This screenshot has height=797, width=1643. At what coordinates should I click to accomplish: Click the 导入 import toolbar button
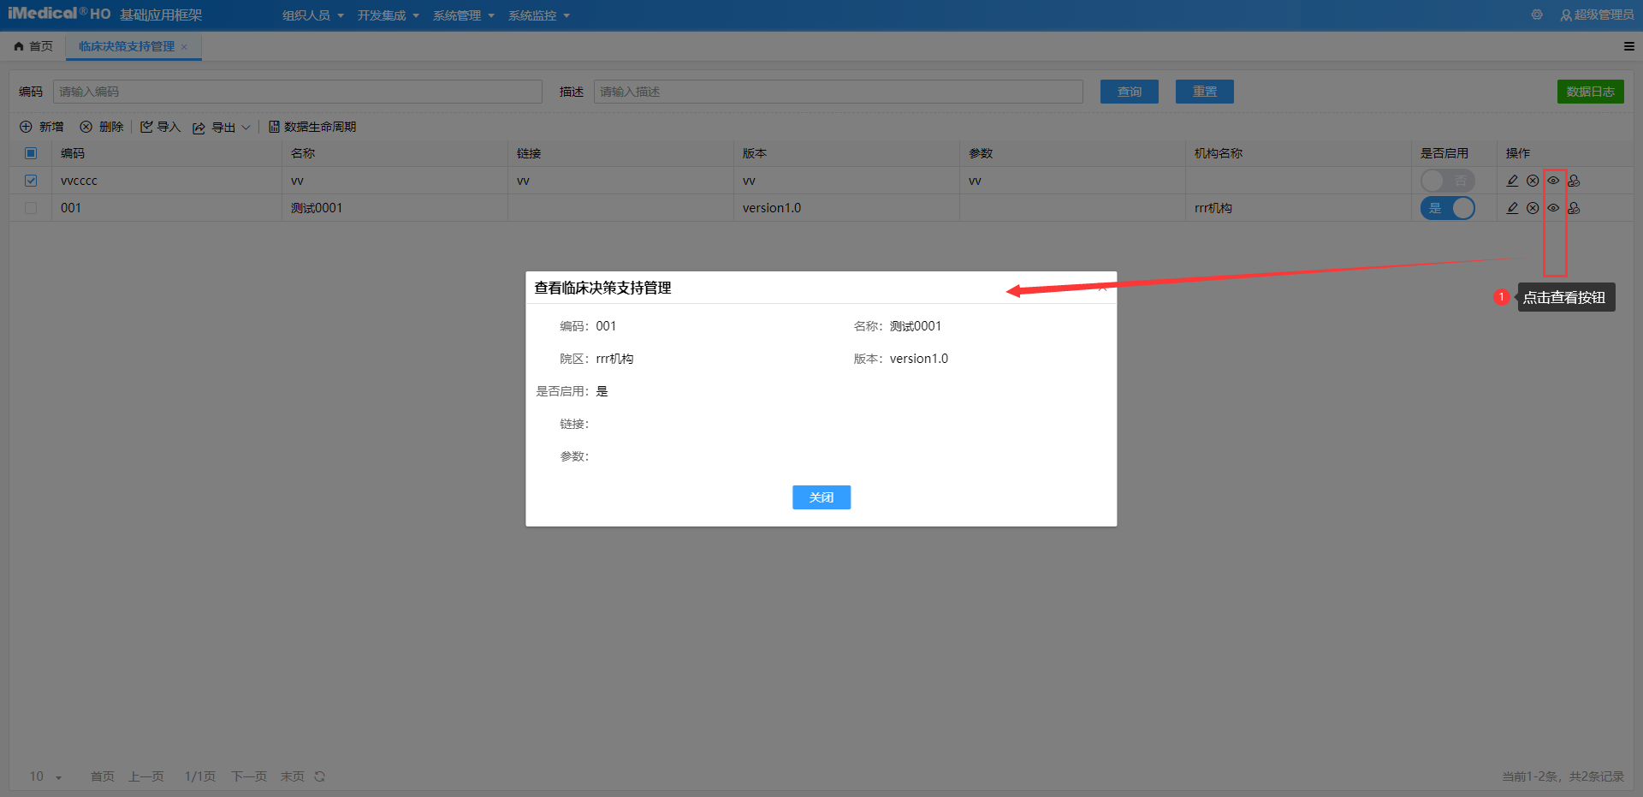pyautogui.click(x=160, y=127)
